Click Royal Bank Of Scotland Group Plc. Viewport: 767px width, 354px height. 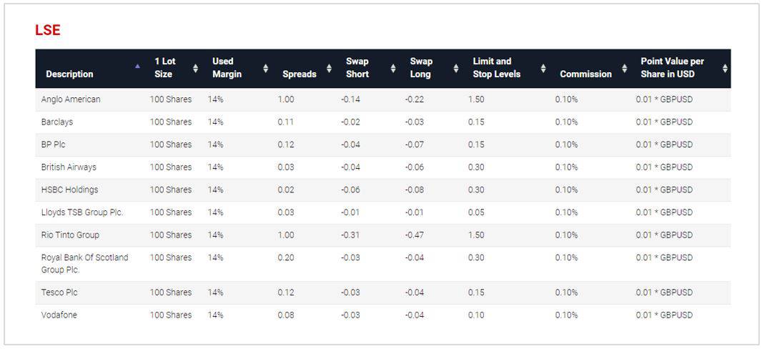(x=84, y=263)
